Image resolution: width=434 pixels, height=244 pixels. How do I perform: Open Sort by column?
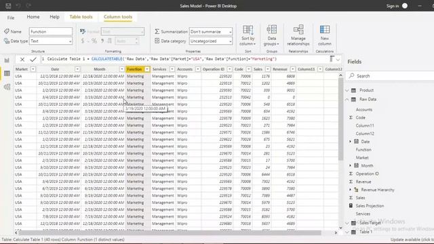(x=248, y=35)
